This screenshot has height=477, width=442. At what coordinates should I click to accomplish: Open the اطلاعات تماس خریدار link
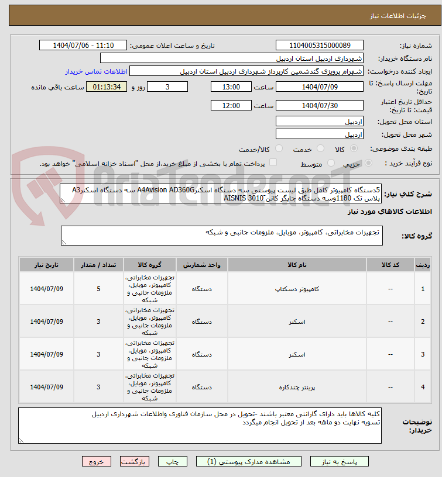click(x=96, y=71)
